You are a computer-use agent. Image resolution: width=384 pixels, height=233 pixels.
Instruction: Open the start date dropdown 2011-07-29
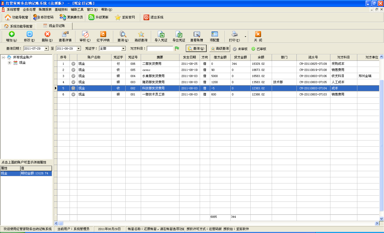point(46,49)
